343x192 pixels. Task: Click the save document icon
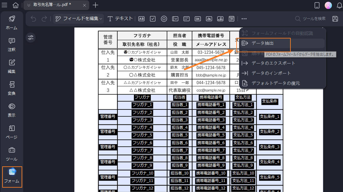pos(335,19)
